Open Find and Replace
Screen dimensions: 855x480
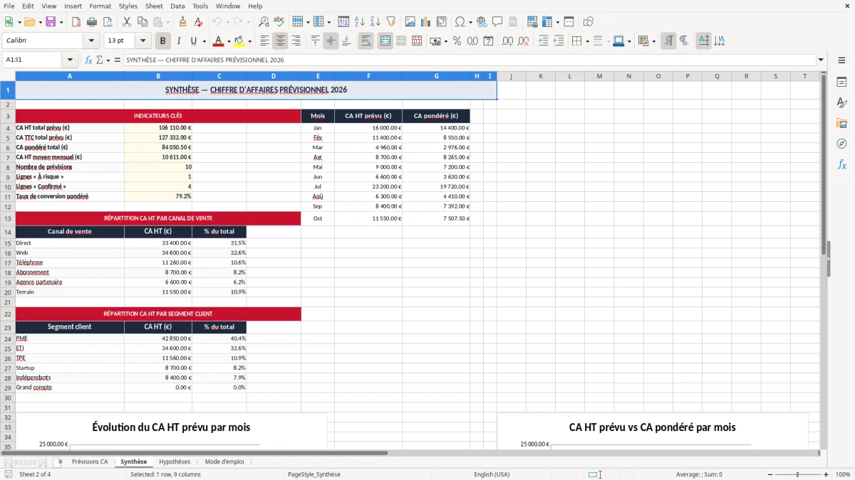click(264, 22)
